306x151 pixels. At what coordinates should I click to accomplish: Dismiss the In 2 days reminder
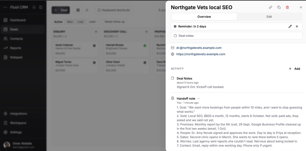coord(297,26)
